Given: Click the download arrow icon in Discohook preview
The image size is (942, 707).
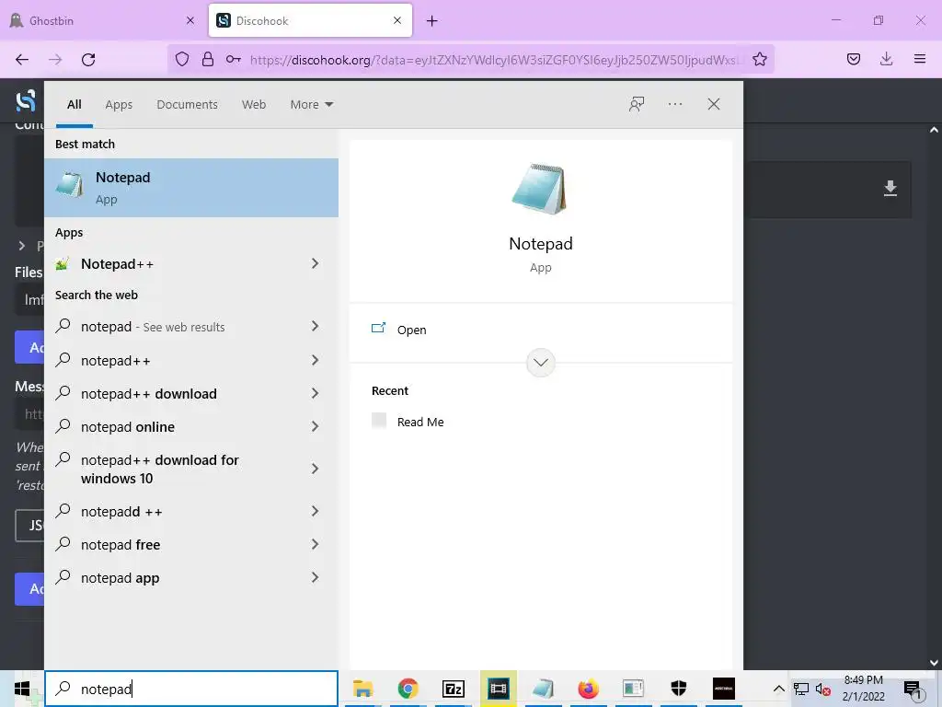Looking at the screenshot, I should coord(890,188).
